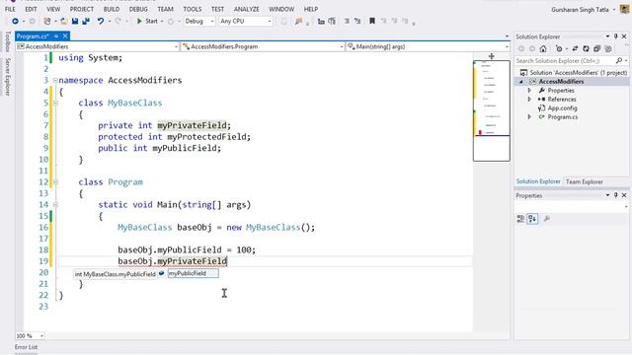Select myPublicField in the IntelliSense list
Viewport: 632px width, 355px height.
coord(194,273)
